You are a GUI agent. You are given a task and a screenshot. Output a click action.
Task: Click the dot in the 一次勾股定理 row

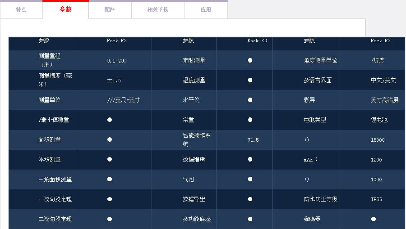coord(110,199)
